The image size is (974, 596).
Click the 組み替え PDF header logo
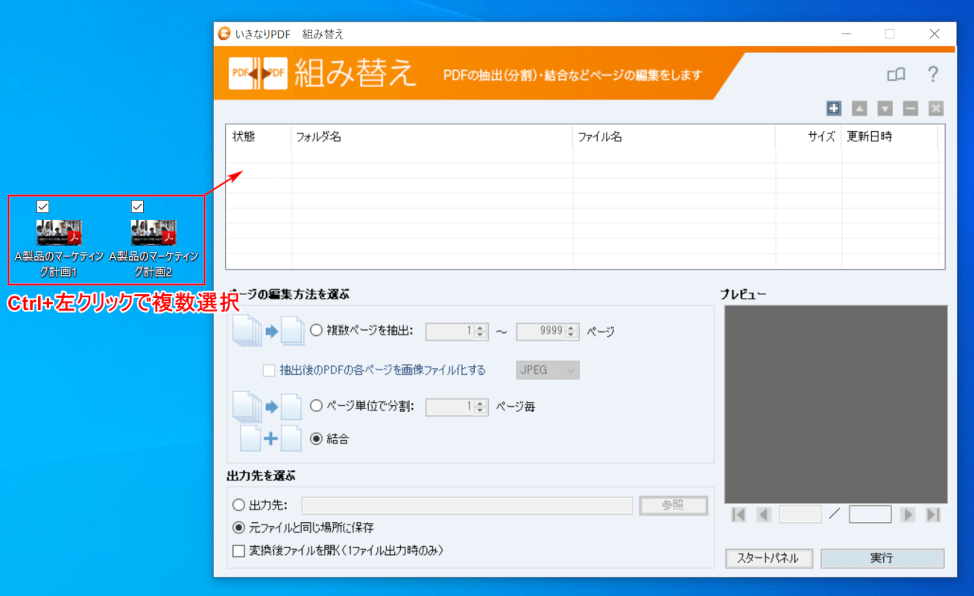click(x=258, y=73)
